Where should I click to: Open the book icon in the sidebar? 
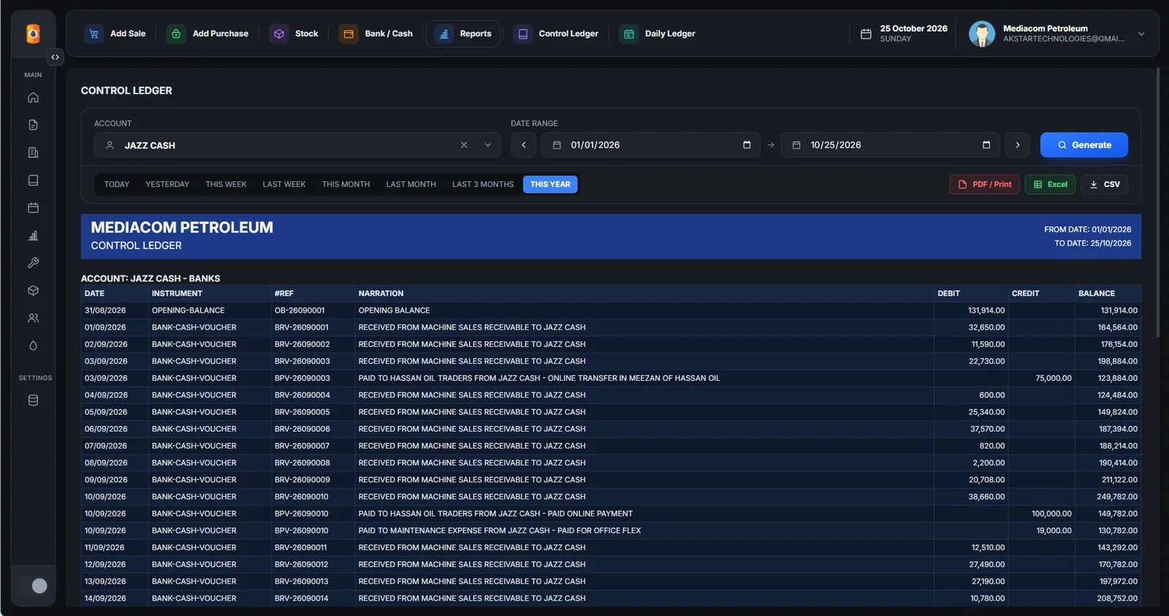point(33,180)
